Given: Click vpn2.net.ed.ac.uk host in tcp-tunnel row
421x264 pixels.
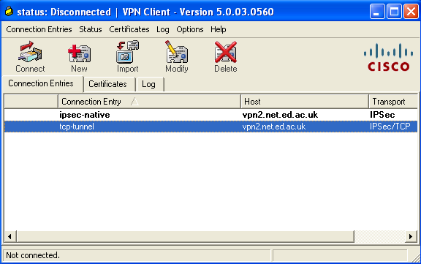Looking at the screenshot, I should (274, 127).
